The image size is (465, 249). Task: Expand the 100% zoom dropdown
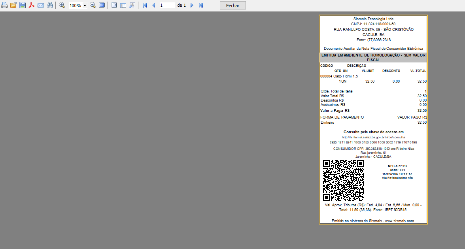[85, 6]
